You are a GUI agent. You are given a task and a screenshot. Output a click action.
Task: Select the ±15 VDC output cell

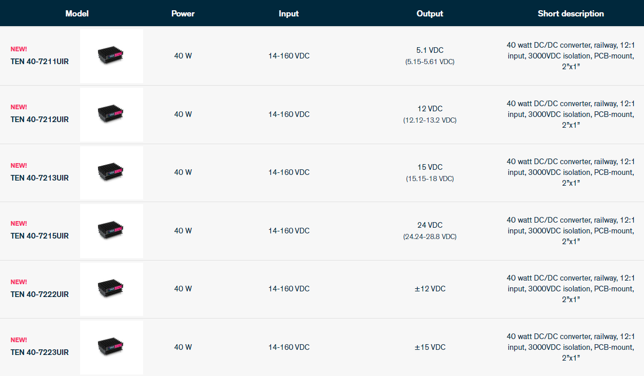click(430, 347)
